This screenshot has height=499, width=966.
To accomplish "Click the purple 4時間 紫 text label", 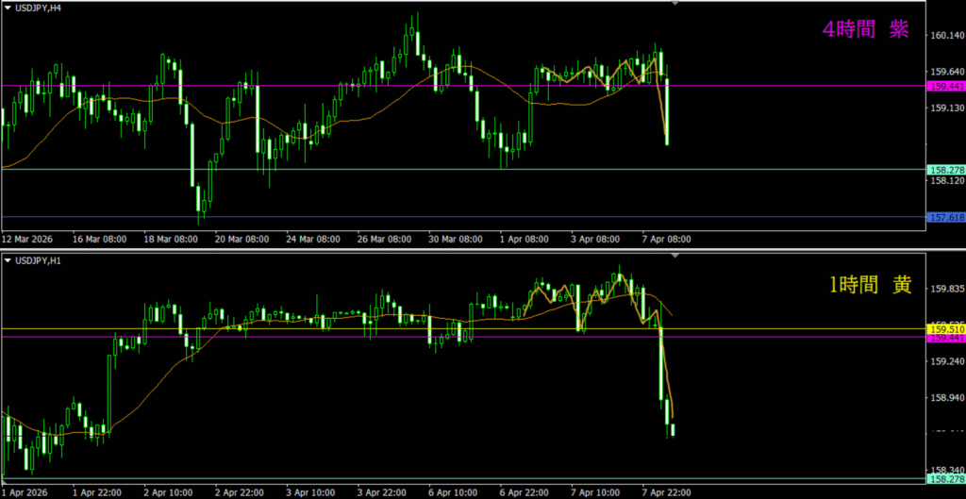I will coord(865,30).
